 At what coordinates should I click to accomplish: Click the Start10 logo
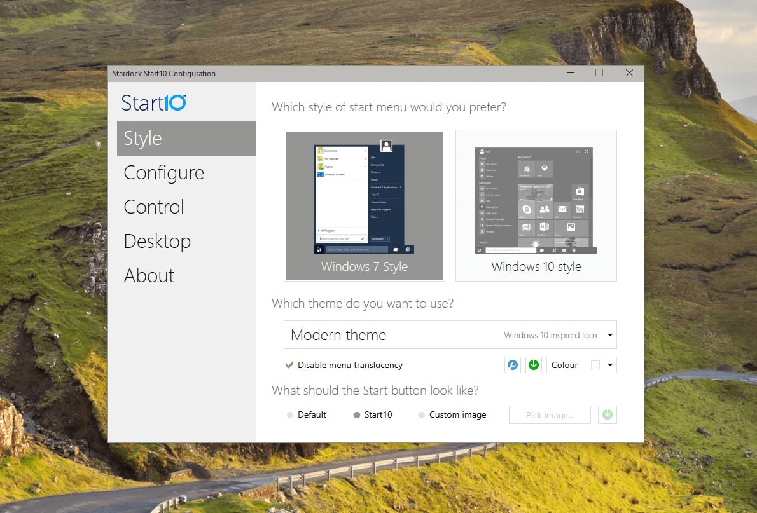point(153,103)
